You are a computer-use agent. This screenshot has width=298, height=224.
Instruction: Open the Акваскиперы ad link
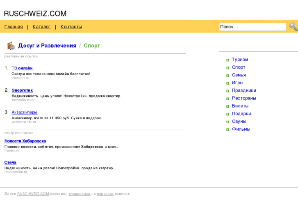click(25, 112)
